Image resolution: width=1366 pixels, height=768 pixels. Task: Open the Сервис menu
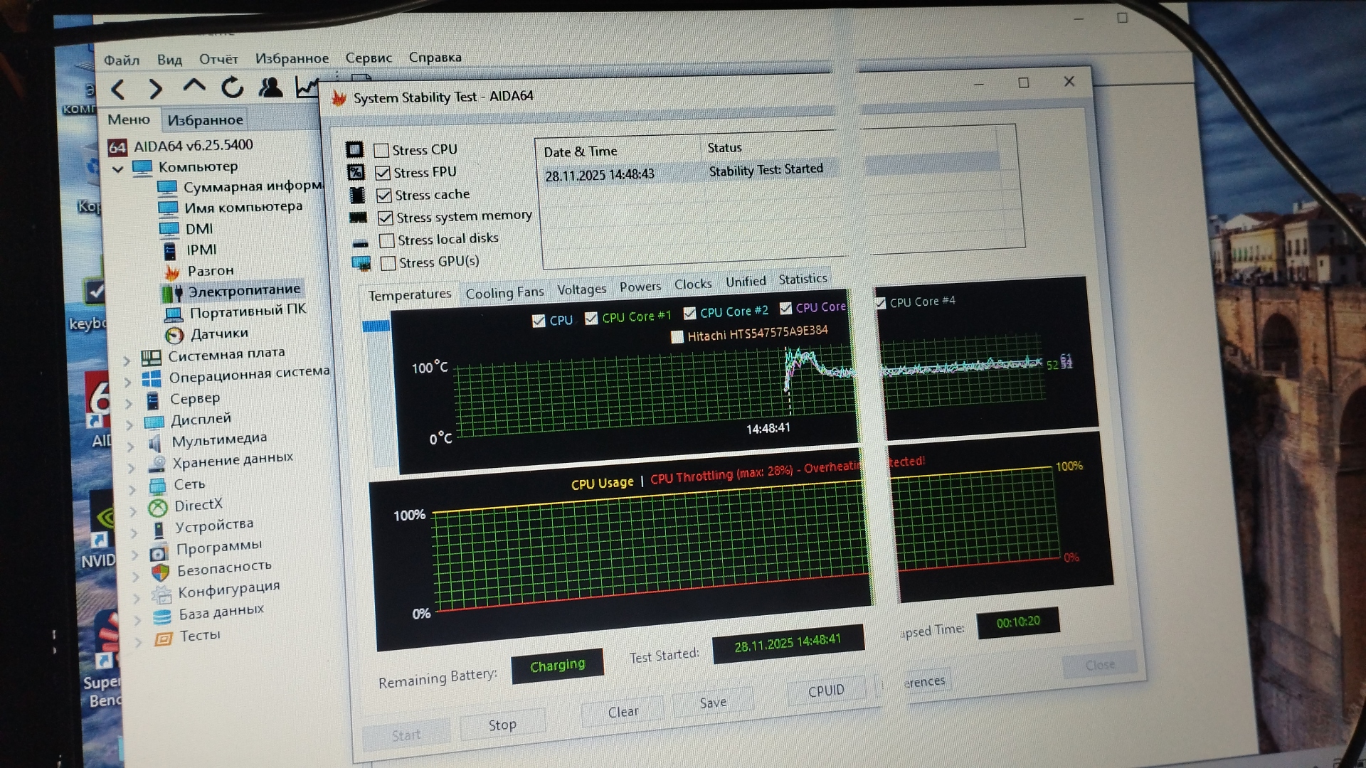click(x=368, y=58)
